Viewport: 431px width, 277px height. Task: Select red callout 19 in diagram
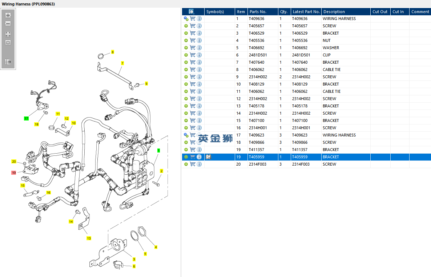pyautogui.click(x=14, y=173)
